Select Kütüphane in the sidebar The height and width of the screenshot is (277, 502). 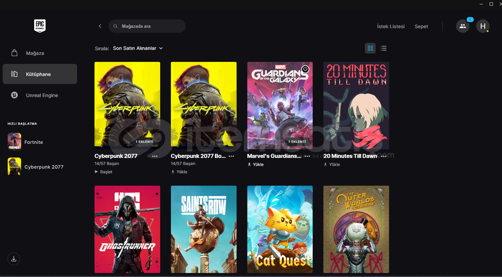pos(40,74)
